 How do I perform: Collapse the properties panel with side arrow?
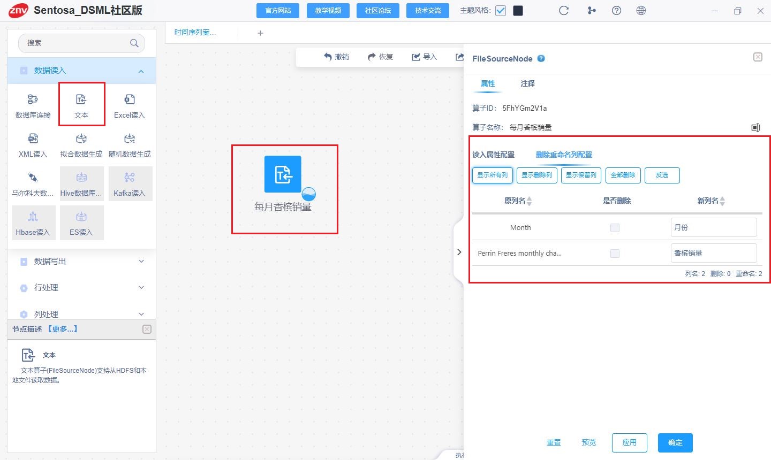pyautogui.click(x=459, y=252)
